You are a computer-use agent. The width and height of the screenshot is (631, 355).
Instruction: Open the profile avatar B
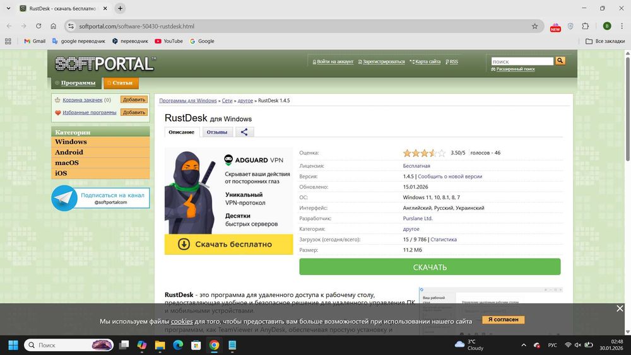point(607,26)
